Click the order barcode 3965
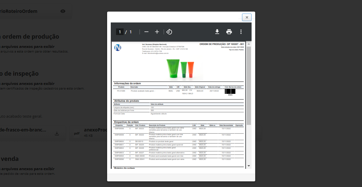 [230, 92]
